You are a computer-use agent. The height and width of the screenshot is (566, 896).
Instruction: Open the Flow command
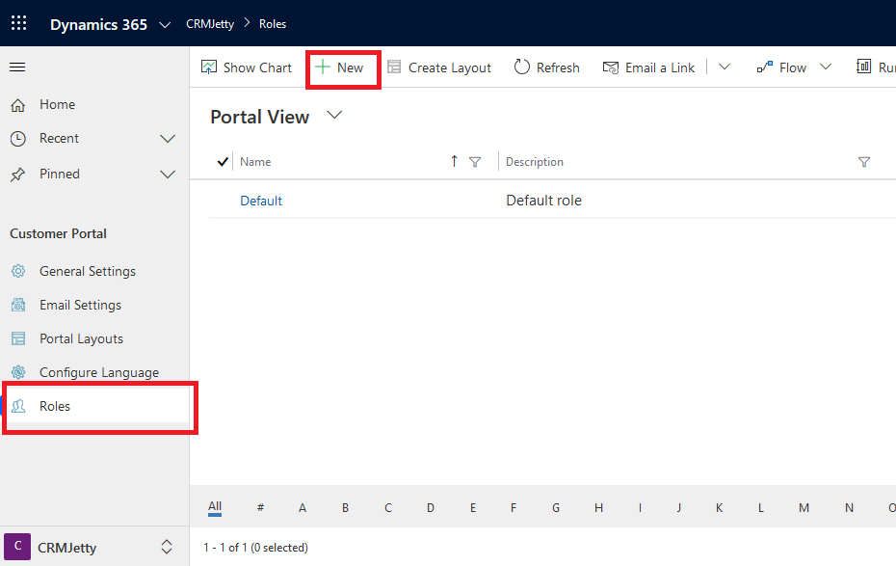pyautogui.click(x=781, y=67)
